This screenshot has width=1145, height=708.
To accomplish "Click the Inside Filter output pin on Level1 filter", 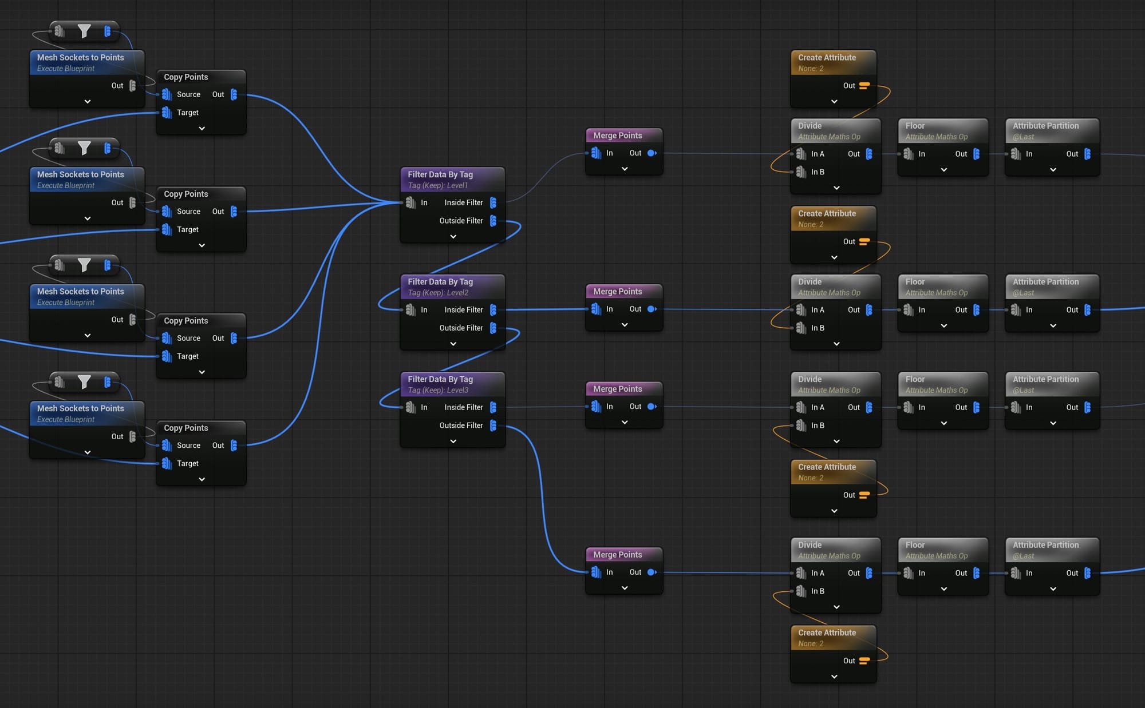I will tap(493, 202).
